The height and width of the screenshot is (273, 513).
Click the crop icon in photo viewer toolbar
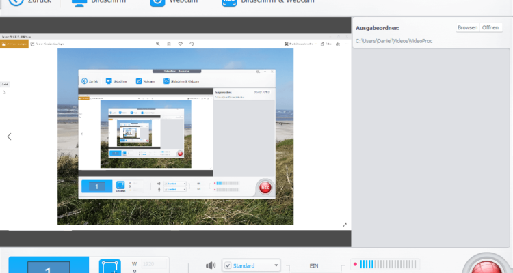[169, 44]
